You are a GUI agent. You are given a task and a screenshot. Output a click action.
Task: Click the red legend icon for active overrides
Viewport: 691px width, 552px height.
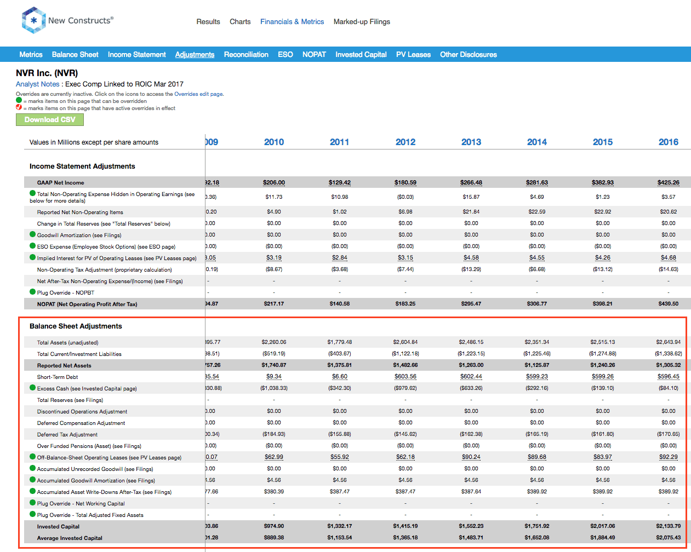pyautogui.click(x=19, y=107)
